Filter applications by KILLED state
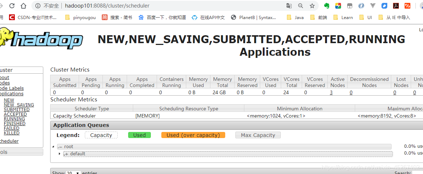The image size is (423, 174). click(12, 133)
